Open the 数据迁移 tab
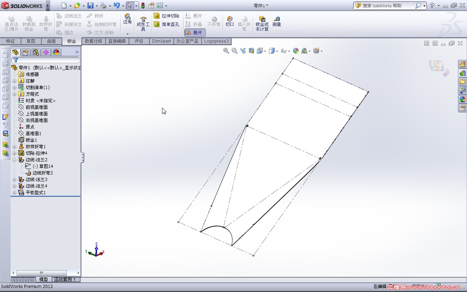Viewport: 467px width, 292px height. 93,41
